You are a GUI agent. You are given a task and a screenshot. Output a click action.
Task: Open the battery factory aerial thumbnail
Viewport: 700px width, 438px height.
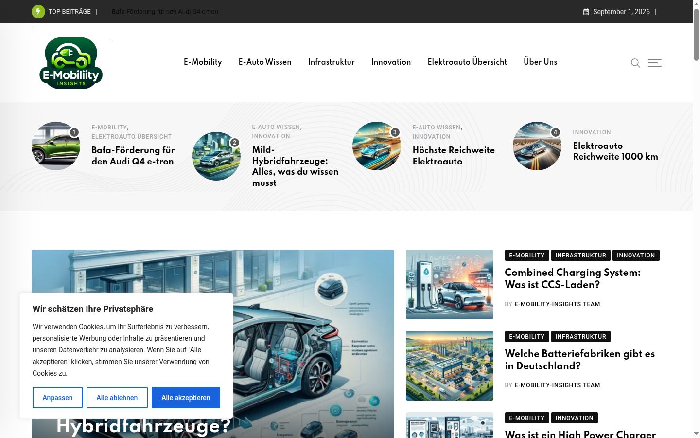click(x=450, y=365)
